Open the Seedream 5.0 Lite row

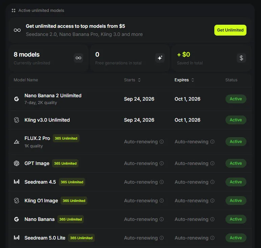click(x=130, y=238)
